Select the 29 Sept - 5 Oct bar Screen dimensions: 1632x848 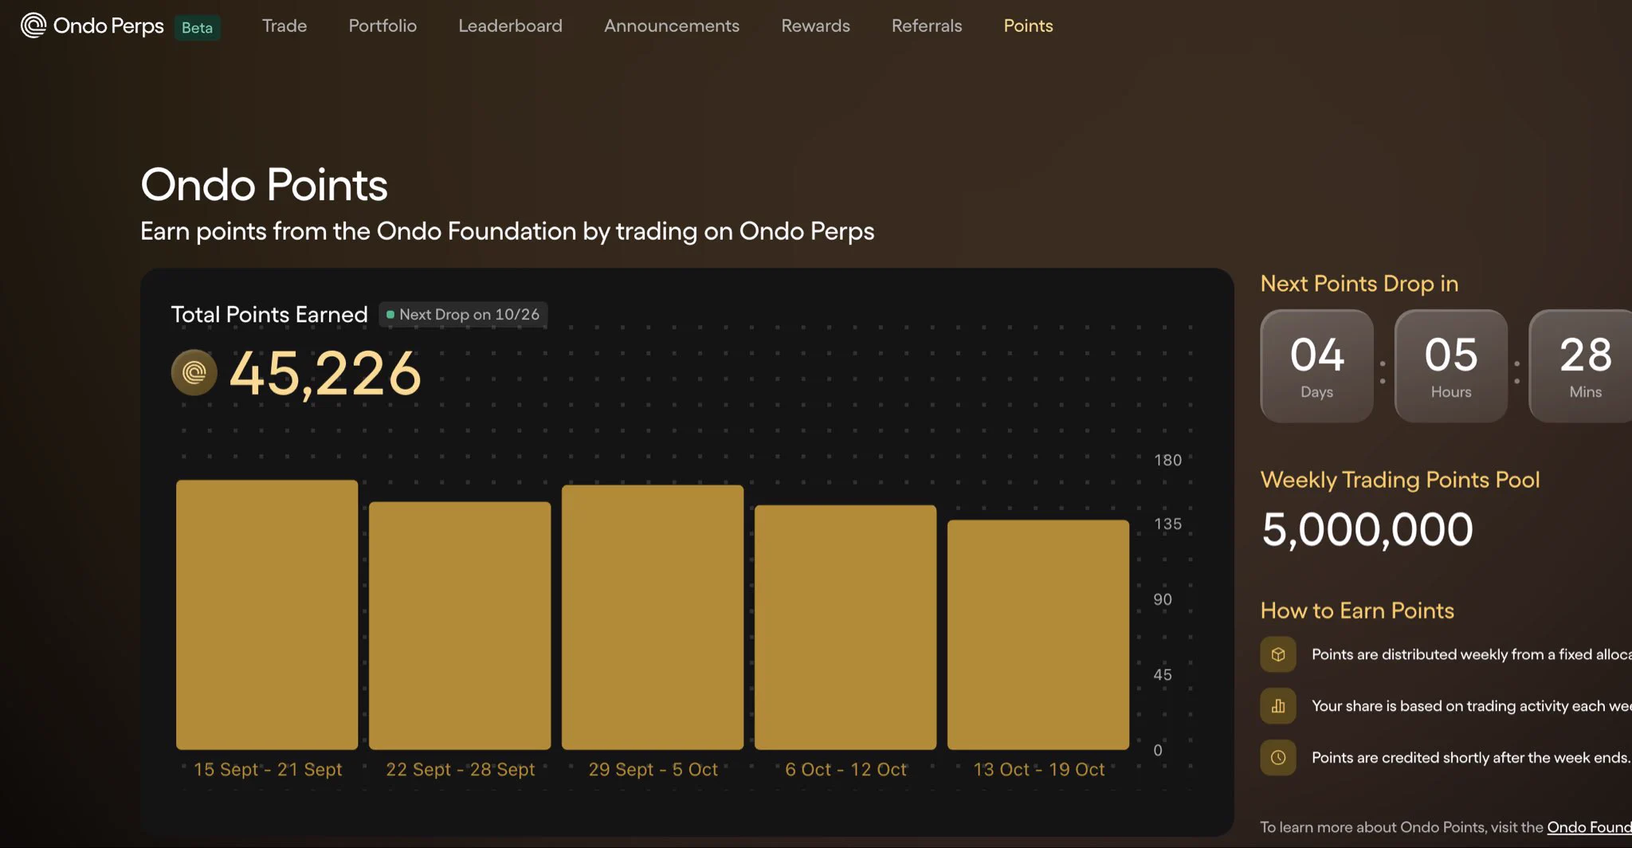(x=653, y=617)
